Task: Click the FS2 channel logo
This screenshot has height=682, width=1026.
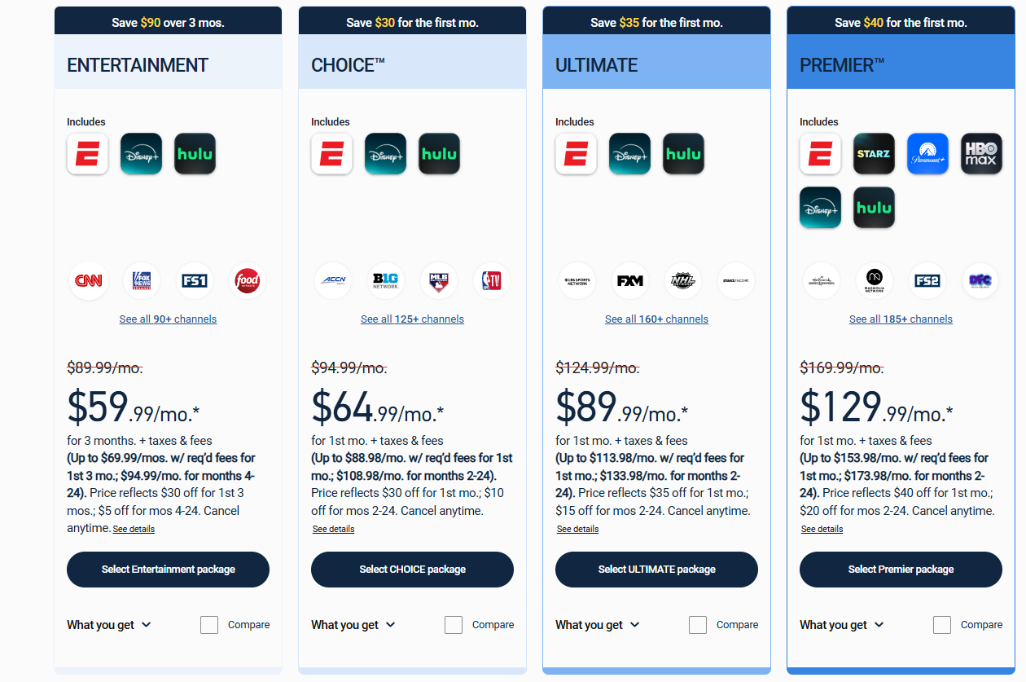Action: (x=927, y=281)
